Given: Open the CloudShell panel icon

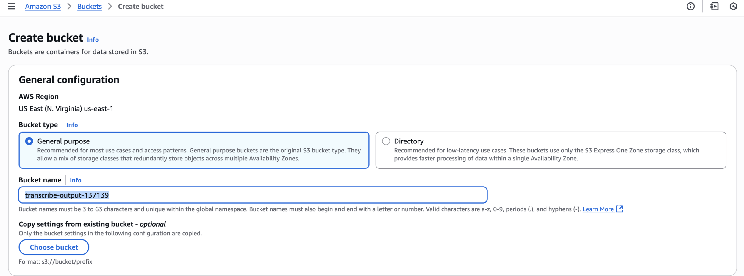Looking at the screenshot, I should [714, 6].
